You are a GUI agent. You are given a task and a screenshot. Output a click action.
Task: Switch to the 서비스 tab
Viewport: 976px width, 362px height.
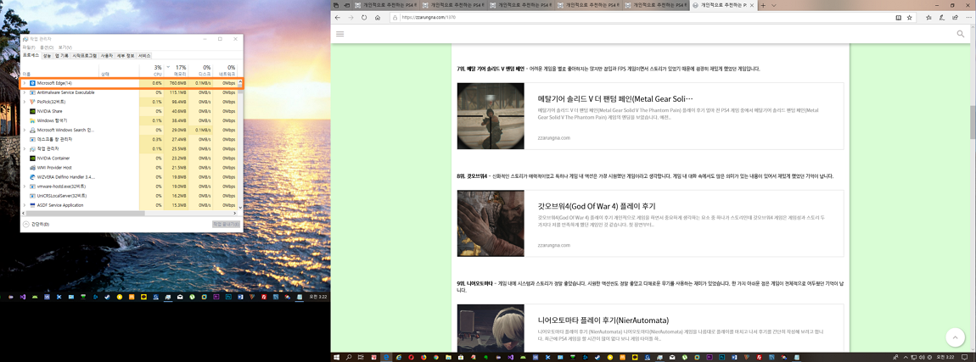pyautogui.click(x=144, y=55)
